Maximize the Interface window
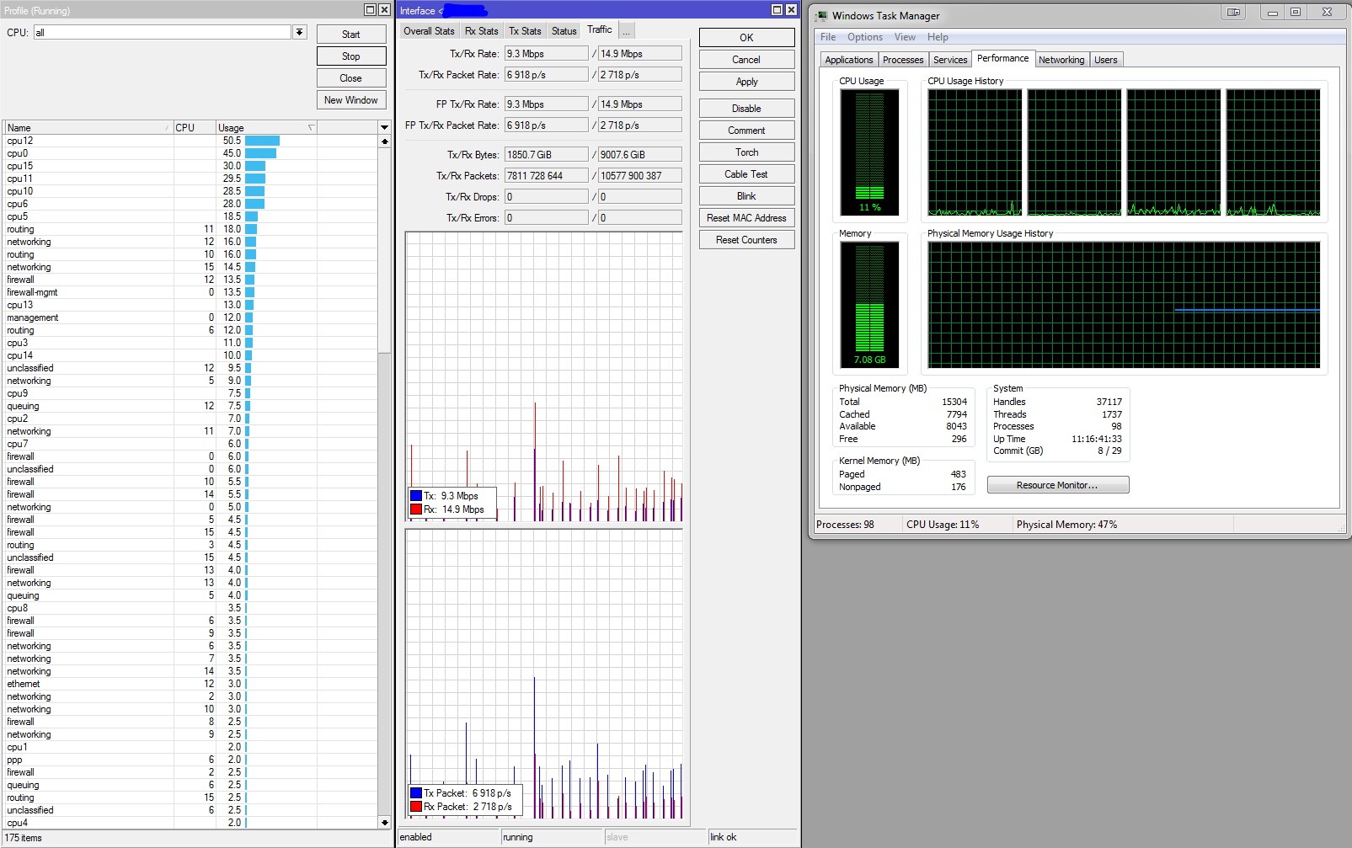Image resolution: width=1352 pixels, height=848 pixels. [x=777, y=10]
